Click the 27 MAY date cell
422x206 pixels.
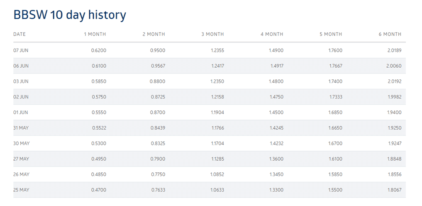pyautogui.click(x=21, y=159)
